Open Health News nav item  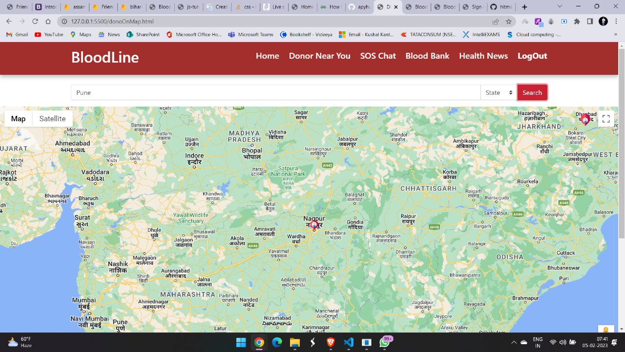point(483,56)
